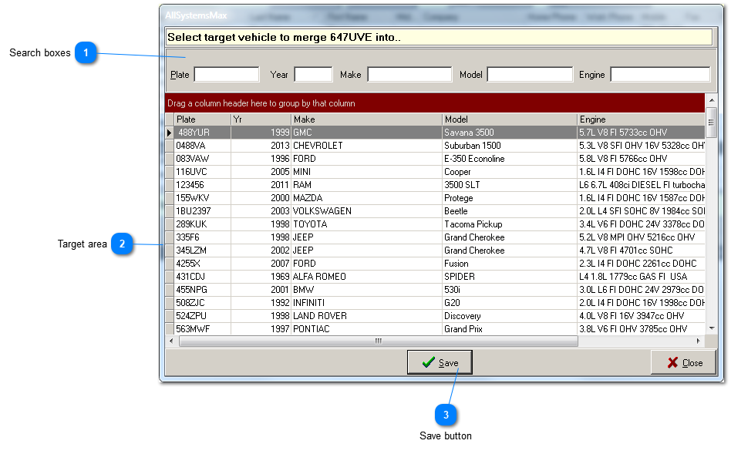Image resolution: width=731 pixels, height=454 pixels.
Task: Sort by the Yr column header
Action: pos(261,119)
